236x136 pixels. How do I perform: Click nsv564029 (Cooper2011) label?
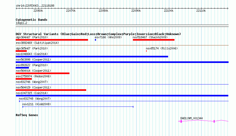tap(33, 87)
